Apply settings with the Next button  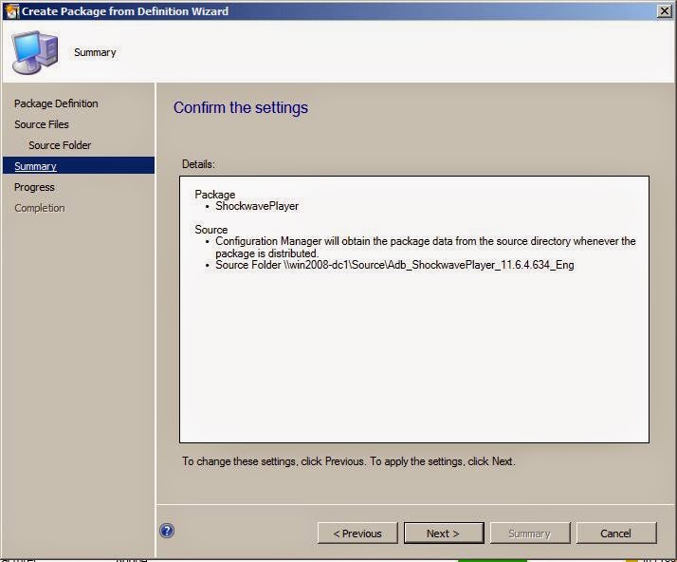(444, 533)
